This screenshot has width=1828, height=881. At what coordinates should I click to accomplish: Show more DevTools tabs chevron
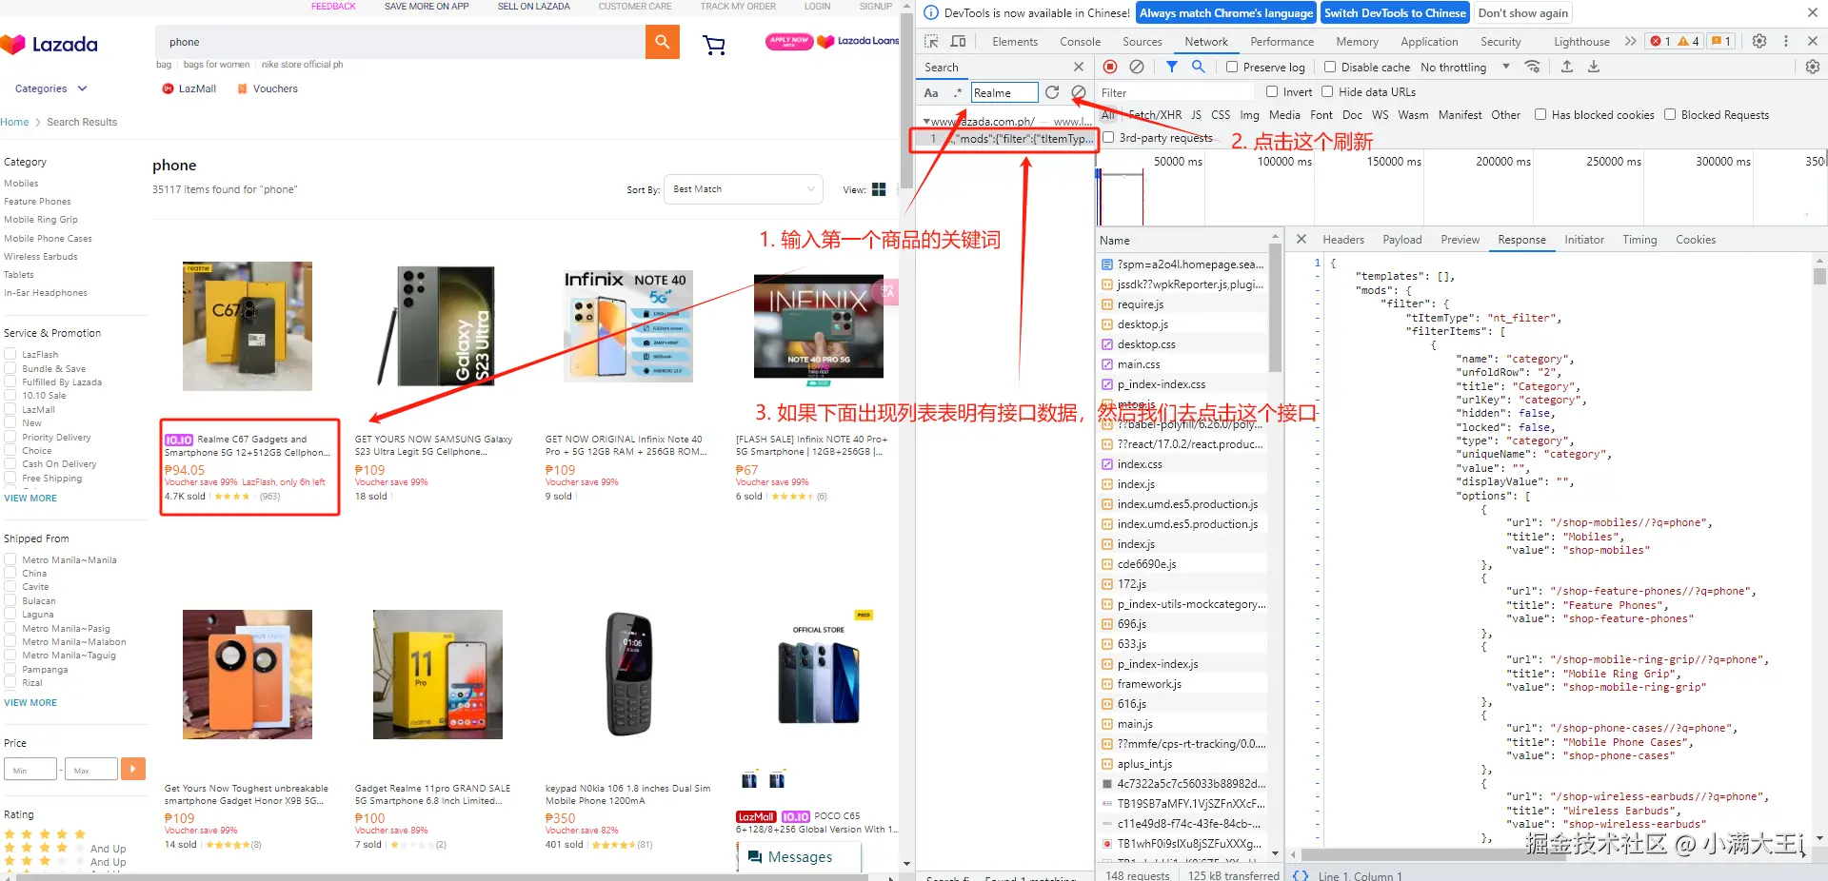click(1631, 41)
